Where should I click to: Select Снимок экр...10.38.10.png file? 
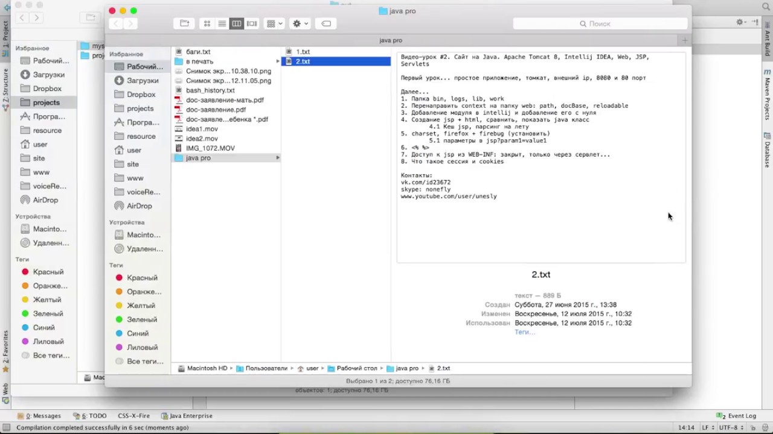[x=222, y=71]
